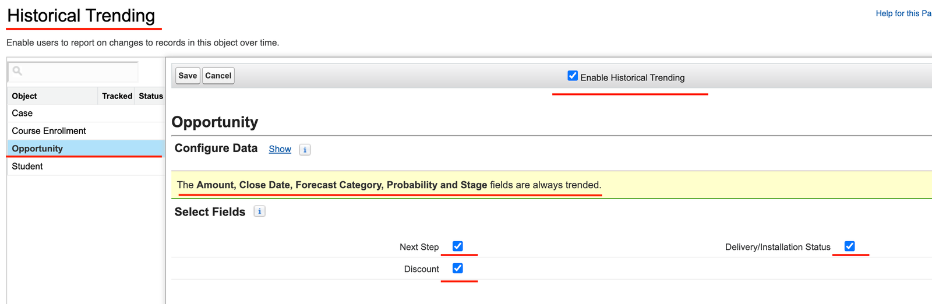Viewport: 932px width, 304px height.
Task: Click the Tracked column header
Action: (x=117, y=96)
